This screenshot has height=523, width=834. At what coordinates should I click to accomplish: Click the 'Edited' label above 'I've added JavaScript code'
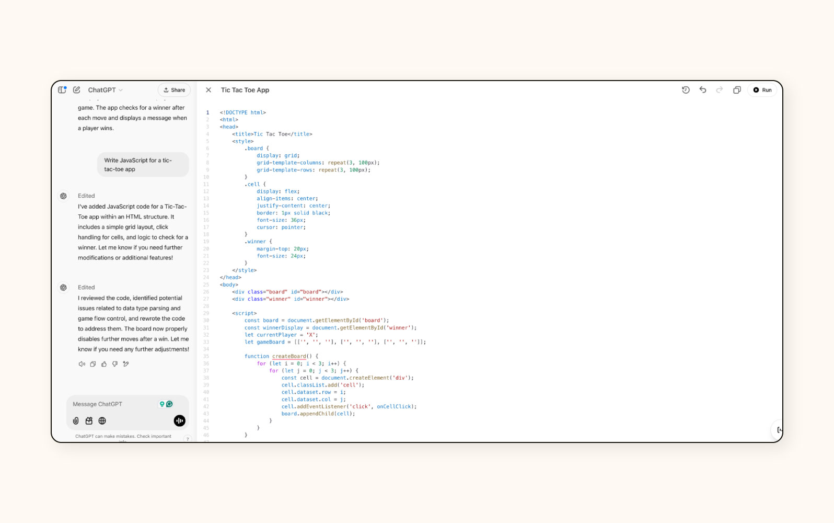pyautogui.click(x=86, y=196)
